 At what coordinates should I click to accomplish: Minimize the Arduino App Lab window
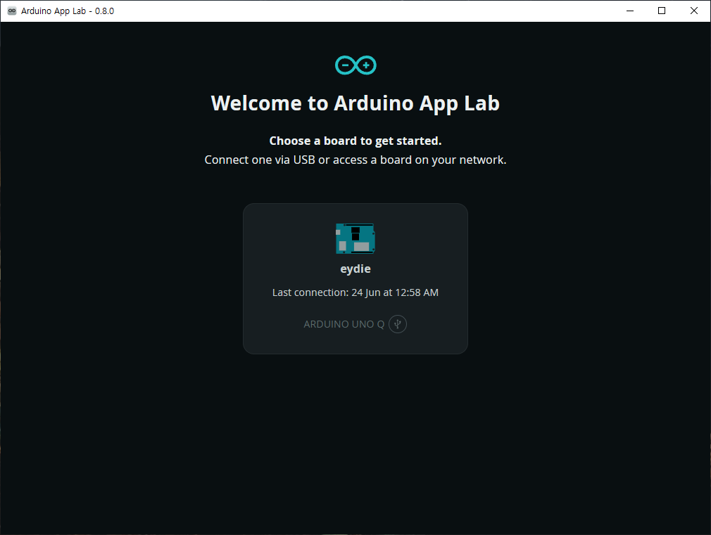630,11
